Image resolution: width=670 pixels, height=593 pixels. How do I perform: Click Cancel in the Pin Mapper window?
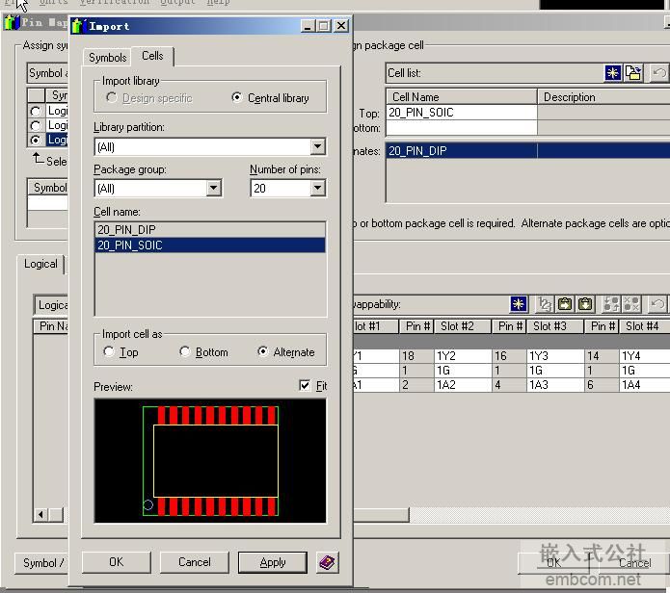tap(634, 563)
